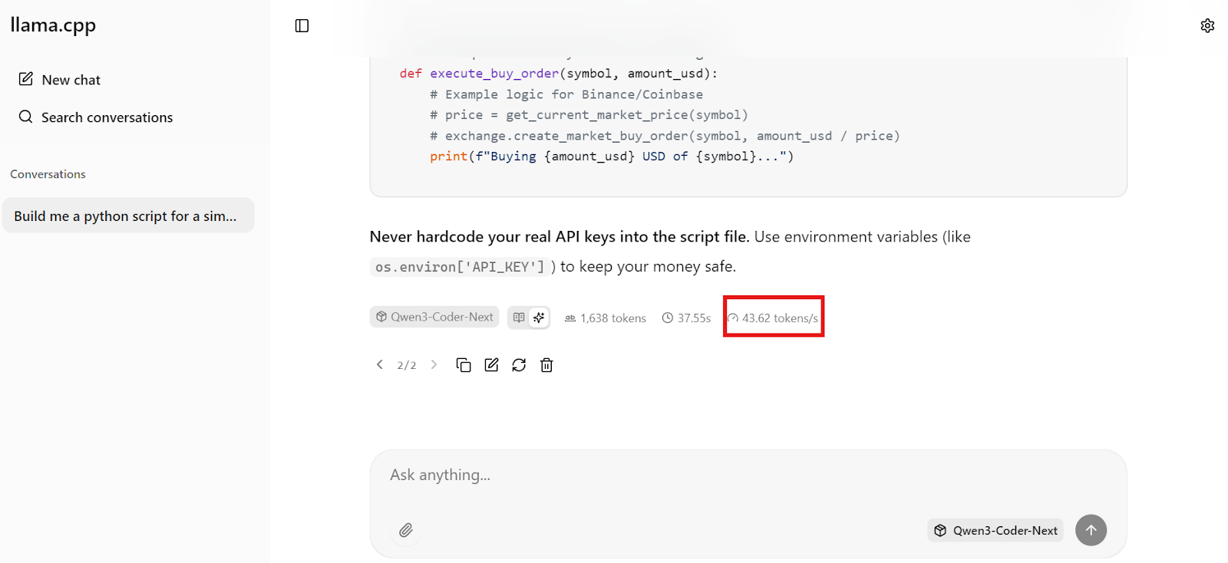The height and width of the screenshot is (563, 1228).
Task: Click the Qwen3-Coder-Next badge under the response
Action: point(434,317)
